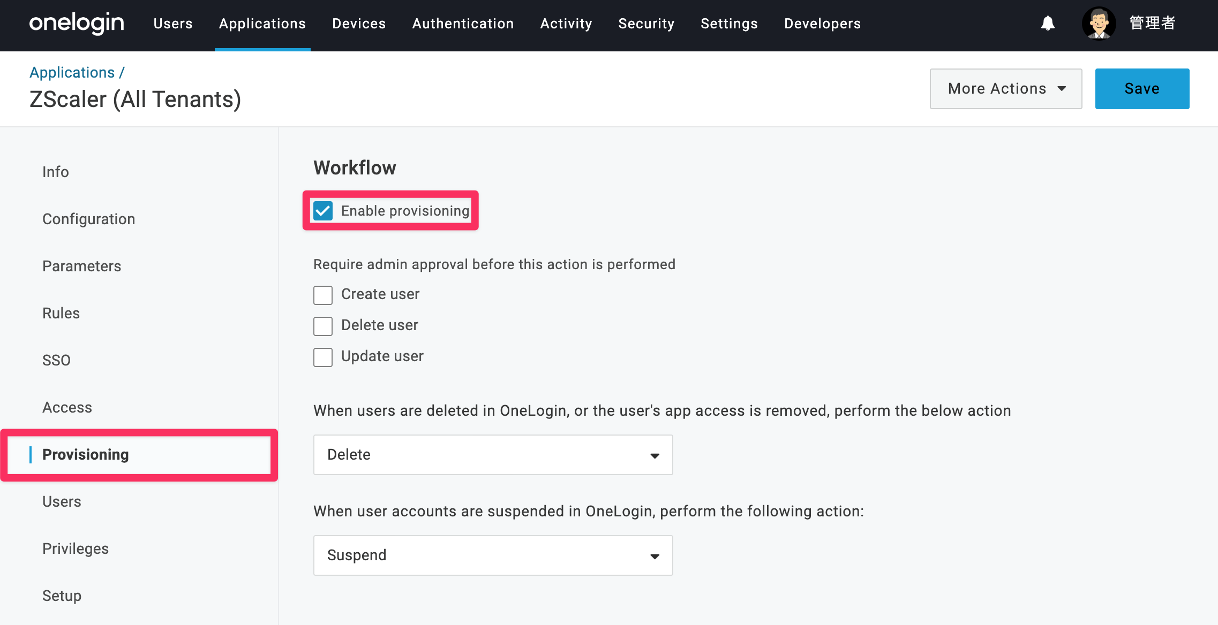This screenshot has width=1218, height=625.
Task: Open the SSO sidebar section
Action: (56, 360)
